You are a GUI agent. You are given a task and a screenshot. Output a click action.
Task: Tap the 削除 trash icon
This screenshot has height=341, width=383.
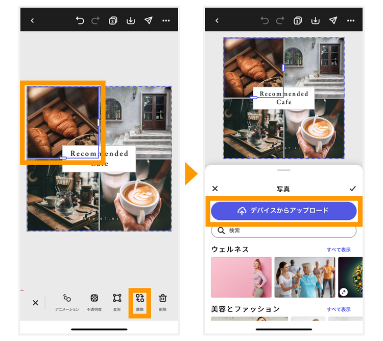pyautogui.click(x=163, y=303)
